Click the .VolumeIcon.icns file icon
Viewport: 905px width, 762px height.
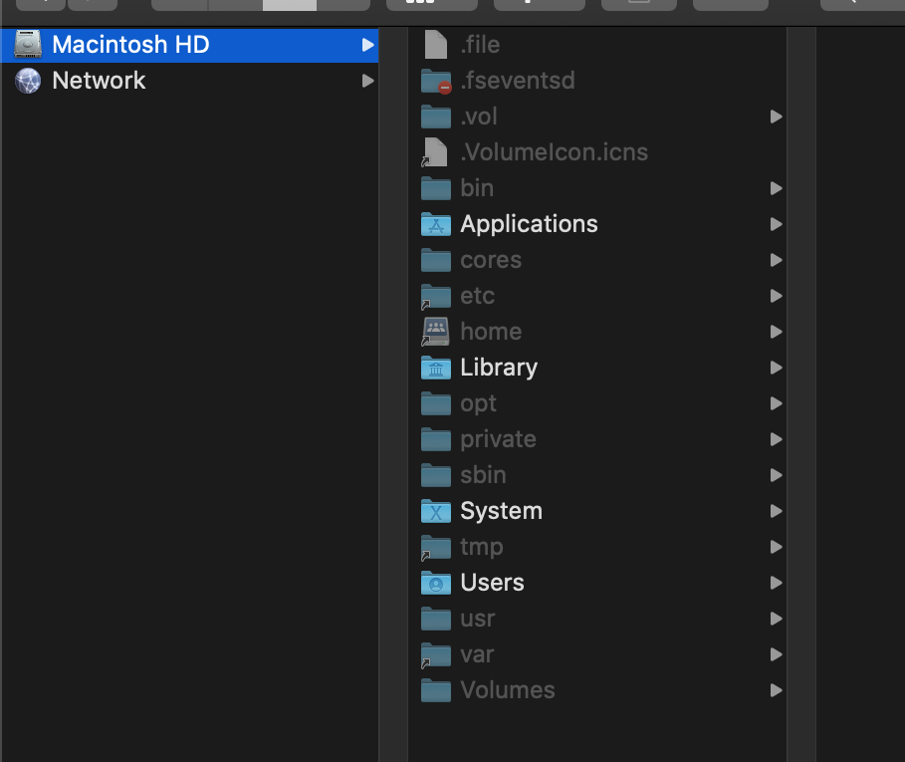coord(436,152)
